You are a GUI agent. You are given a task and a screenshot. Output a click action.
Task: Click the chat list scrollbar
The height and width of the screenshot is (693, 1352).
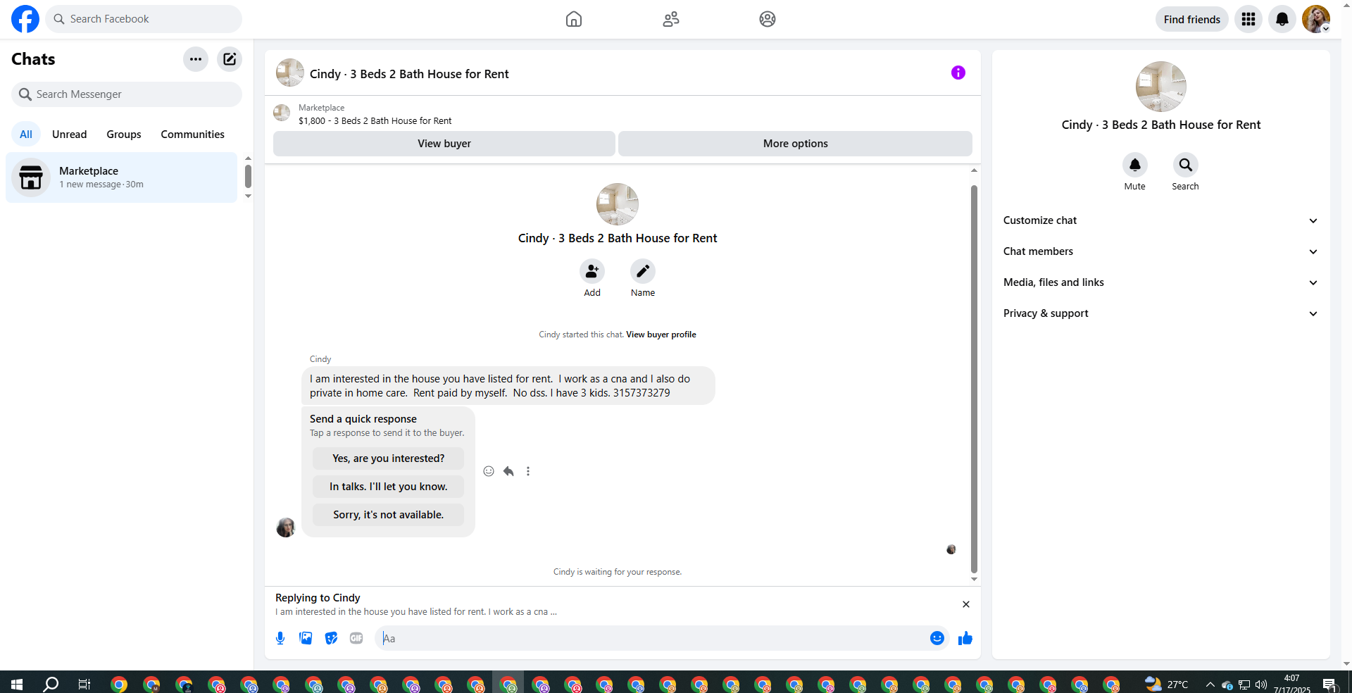coord(248,176)
